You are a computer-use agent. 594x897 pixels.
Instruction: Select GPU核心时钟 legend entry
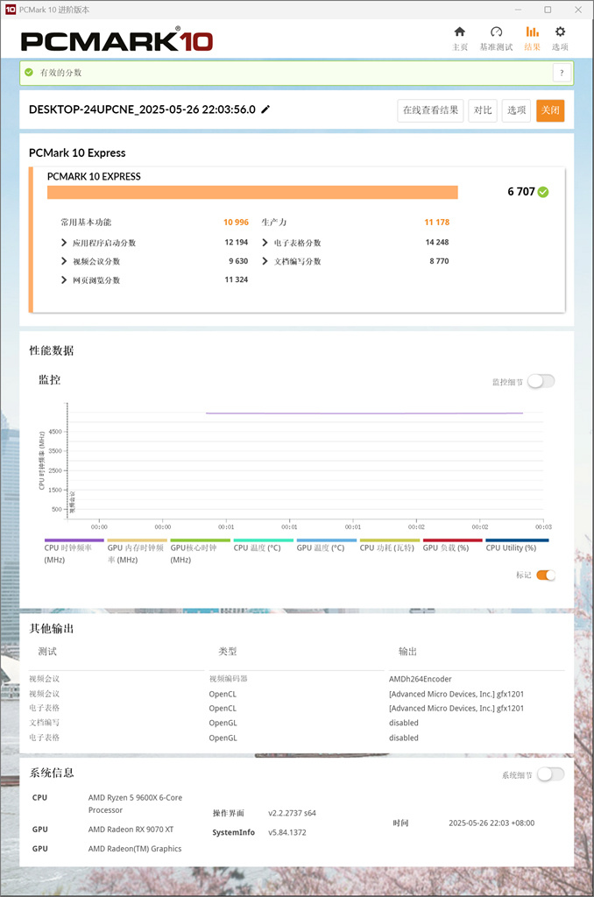point(200,551)
